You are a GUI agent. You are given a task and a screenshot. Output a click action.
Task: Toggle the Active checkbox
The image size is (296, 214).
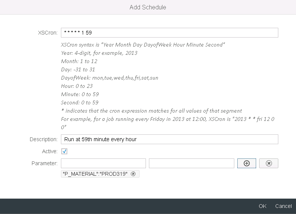pos(64,151)
